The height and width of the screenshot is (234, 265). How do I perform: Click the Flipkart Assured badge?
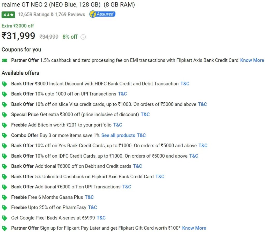click(102, 15)
